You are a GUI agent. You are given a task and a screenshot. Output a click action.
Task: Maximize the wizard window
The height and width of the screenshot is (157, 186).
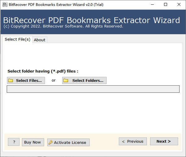pyautogui.click(x=166, y=5)
